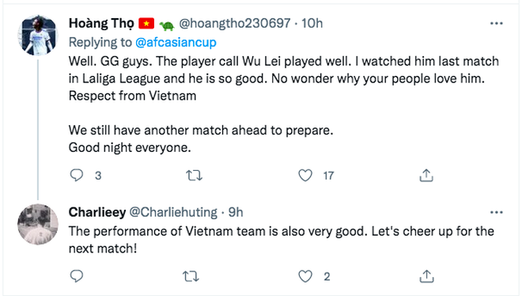Retweet Charlieey's reply

point(191,276)
